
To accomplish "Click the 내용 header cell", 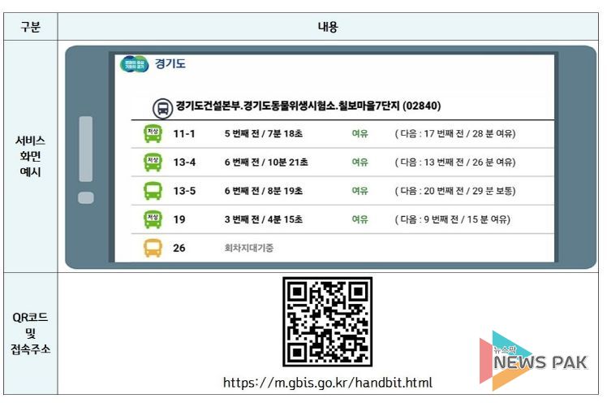I will click(x=328, y=27).
